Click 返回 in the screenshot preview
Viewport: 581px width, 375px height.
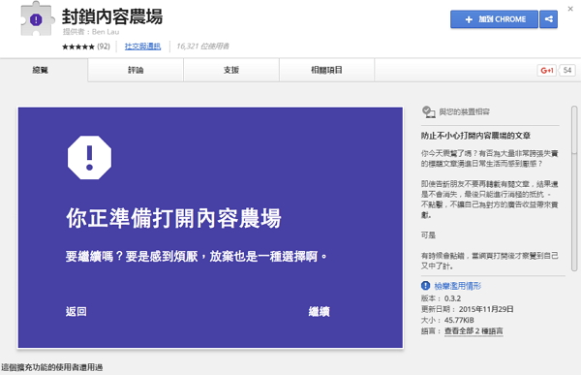pos(76,312)
